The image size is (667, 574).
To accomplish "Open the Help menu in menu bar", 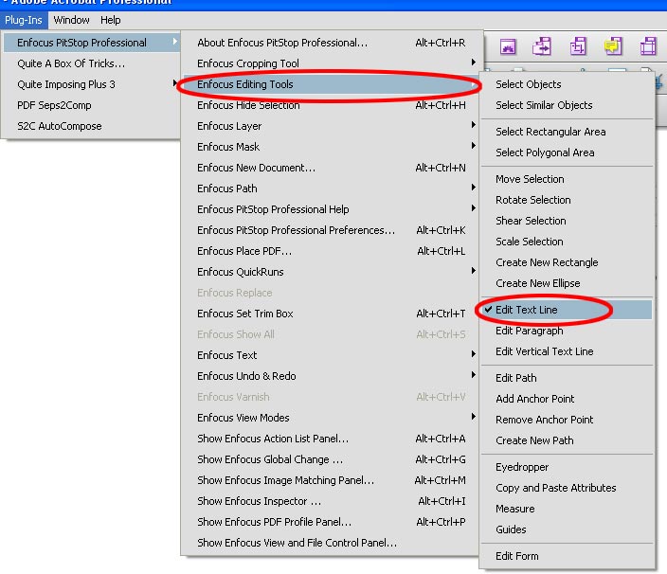I will [x=111, y=20].
